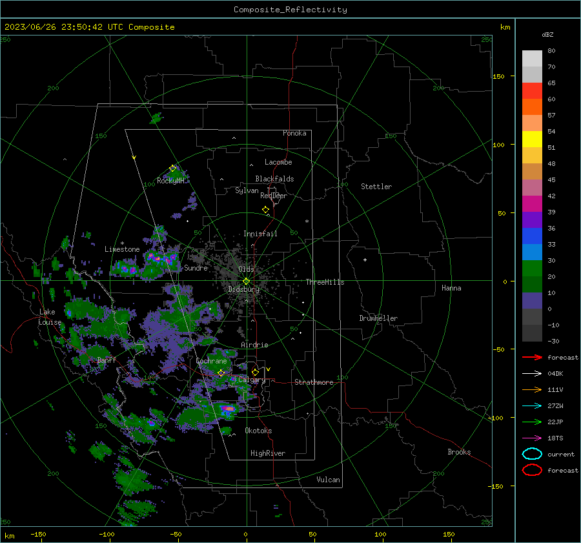This screenshot has width=581, height=543.
Task: Click the 'Okotoks' map label
Action: pyautogui.click(x=258, y=431)
